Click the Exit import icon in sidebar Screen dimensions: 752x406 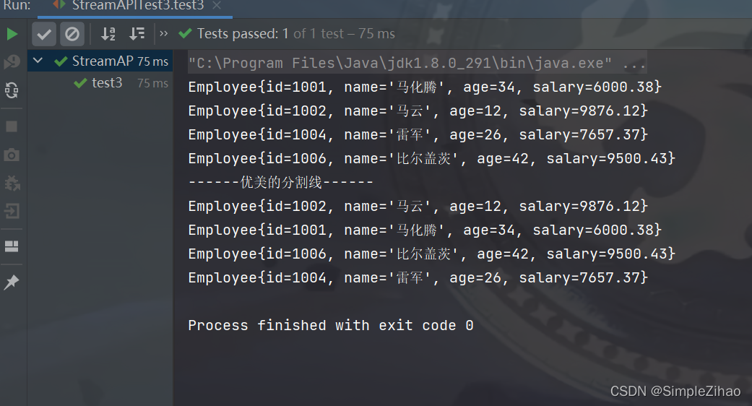[x=12, y=211]
